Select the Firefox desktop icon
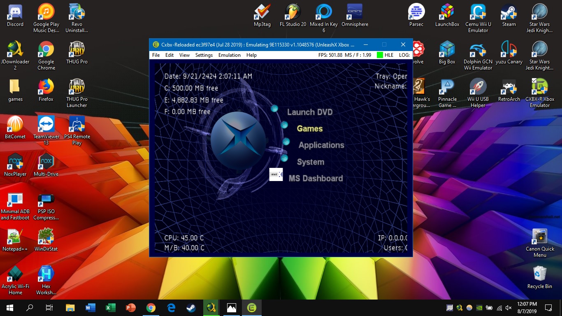 pyautogui.click(x=46, y=91)
